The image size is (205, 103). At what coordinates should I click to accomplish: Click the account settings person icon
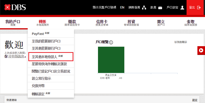[x=182, y=8]
